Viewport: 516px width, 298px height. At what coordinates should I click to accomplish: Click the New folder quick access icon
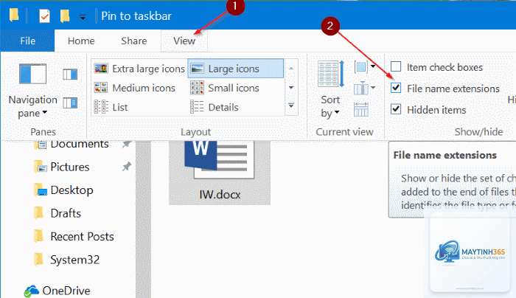[x=65, y=15]
